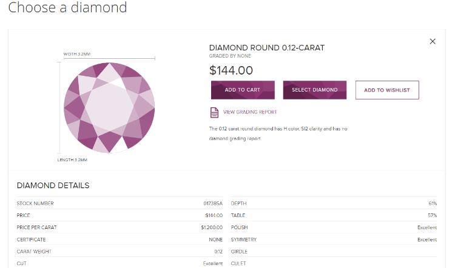Click the $144.00 price heading
Image resolution: width=455 pixels, height=268 pixels.
pyautogui.click(x=231, y=70)
